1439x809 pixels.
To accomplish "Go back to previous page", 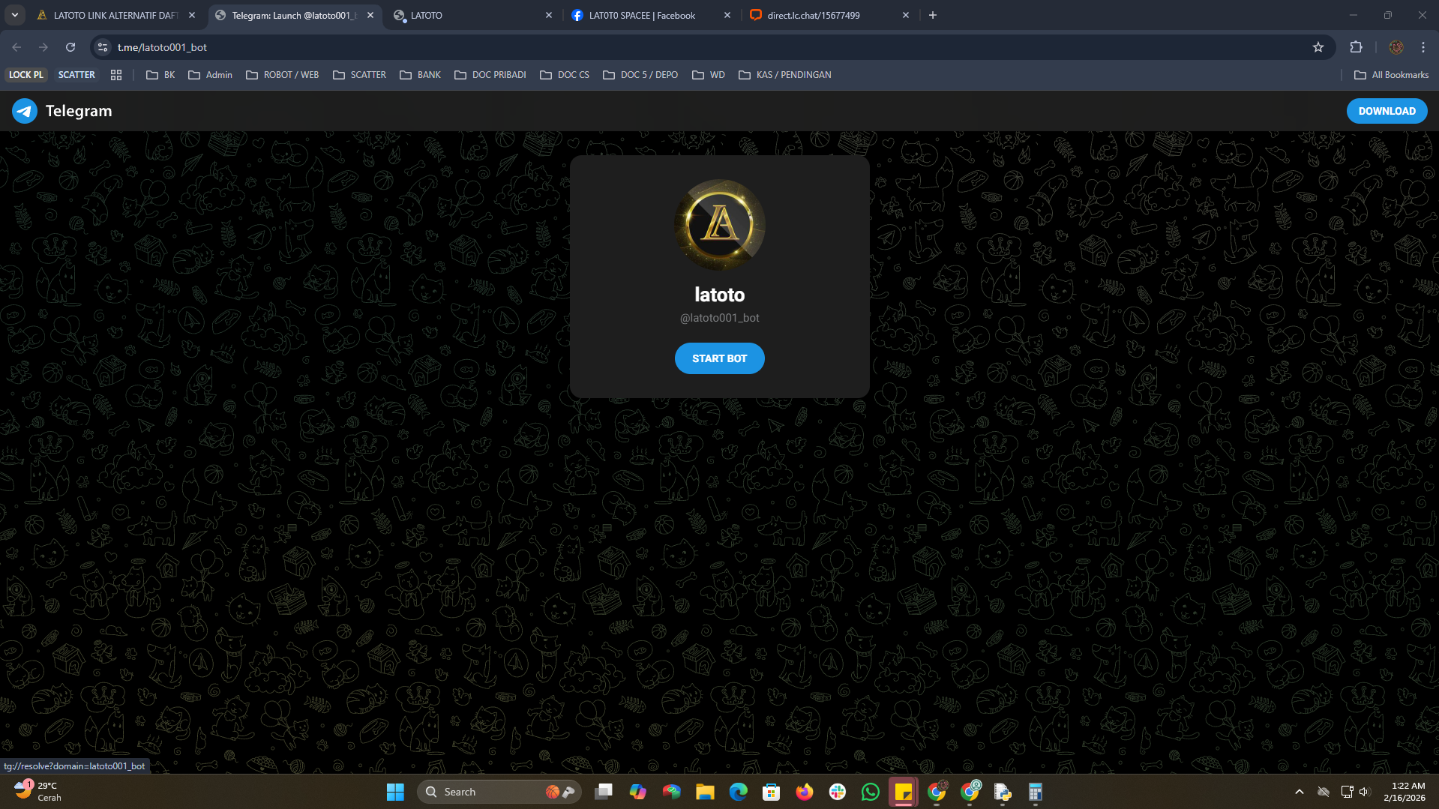I will point(16,47).
